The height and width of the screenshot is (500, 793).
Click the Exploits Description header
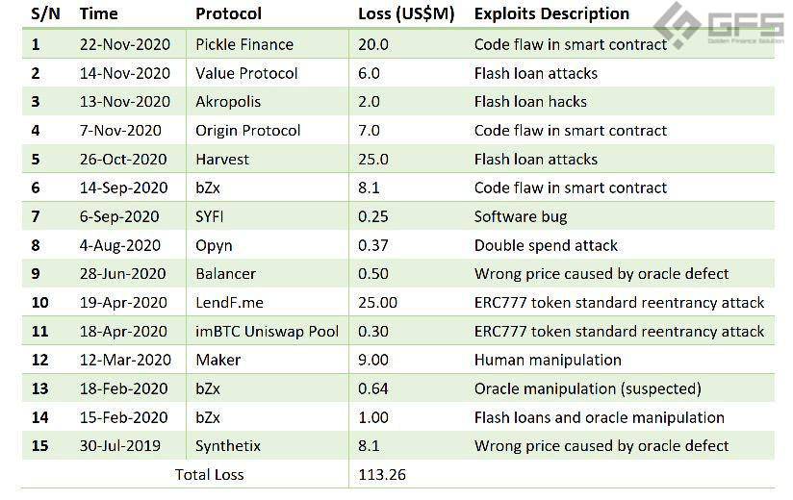coord(551,13)
